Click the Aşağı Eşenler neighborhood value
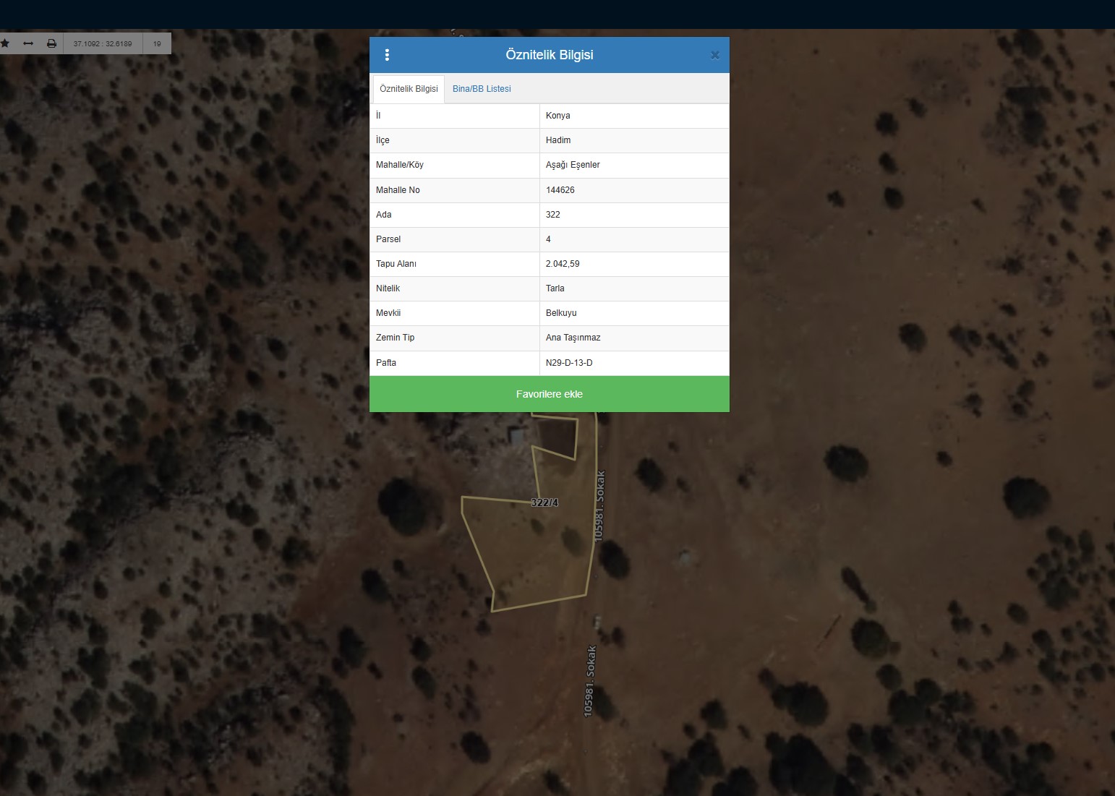This screenshot has height=796, width=1115. point(573,165)
